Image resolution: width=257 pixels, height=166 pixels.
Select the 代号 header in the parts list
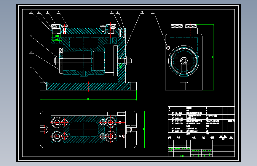tap(178, 138)
